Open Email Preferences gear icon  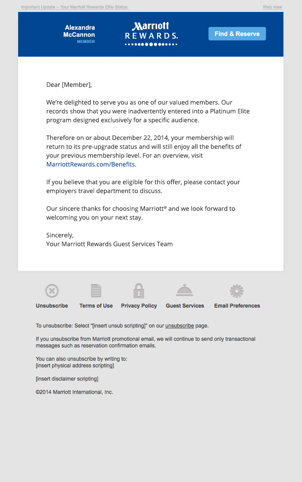(x=237, y=291)
